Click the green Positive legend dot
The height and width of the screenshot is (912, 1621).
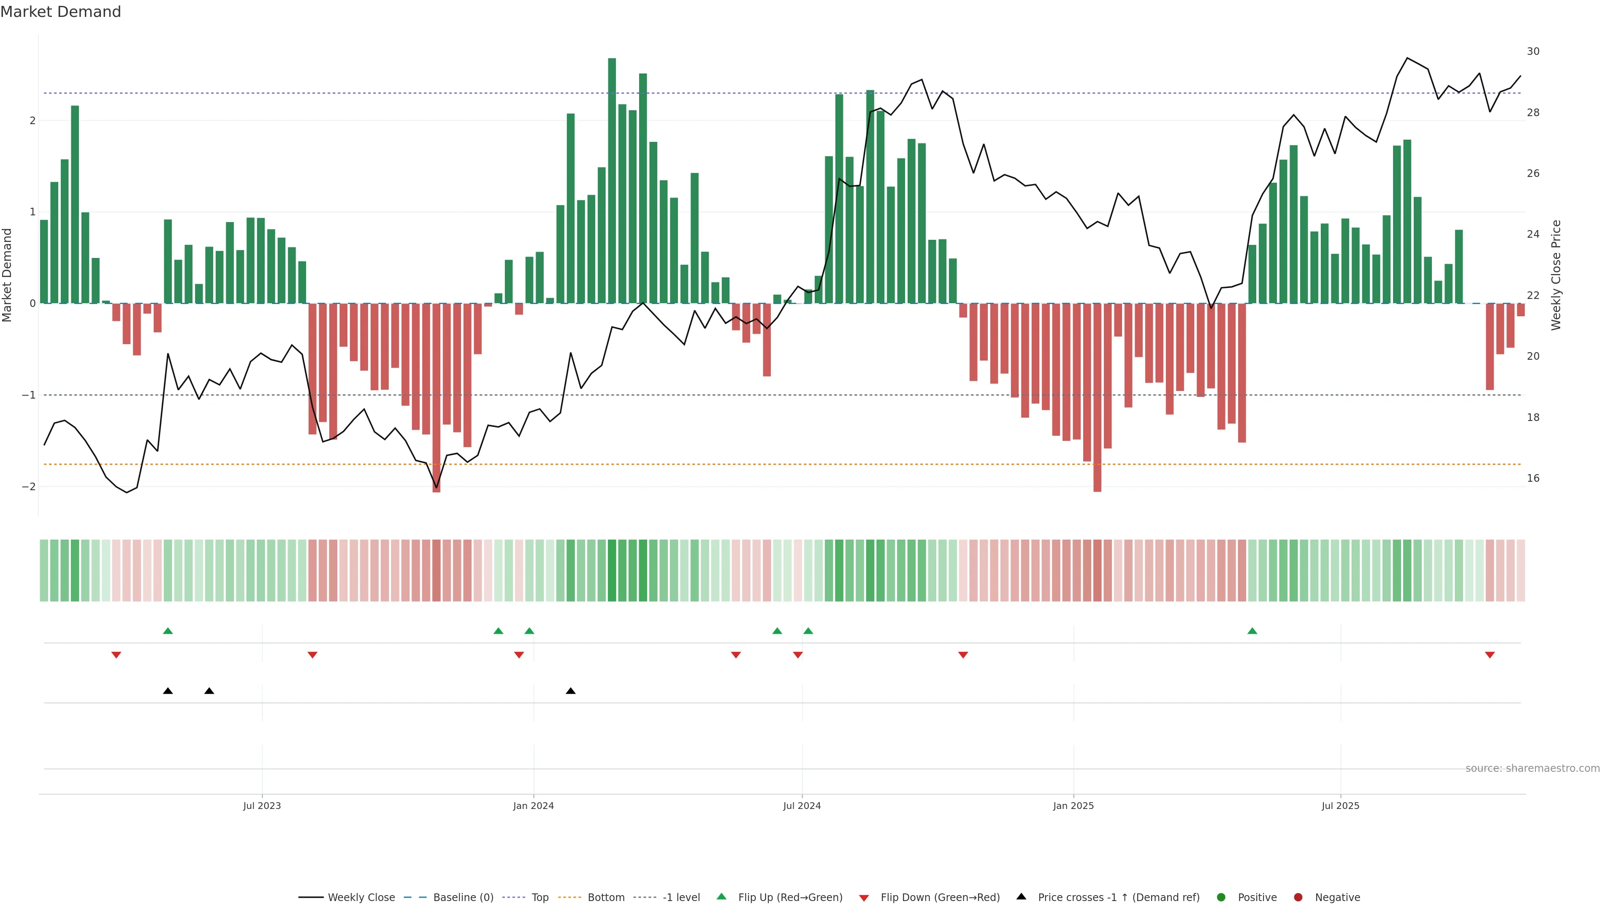[x=1221, y=898]
